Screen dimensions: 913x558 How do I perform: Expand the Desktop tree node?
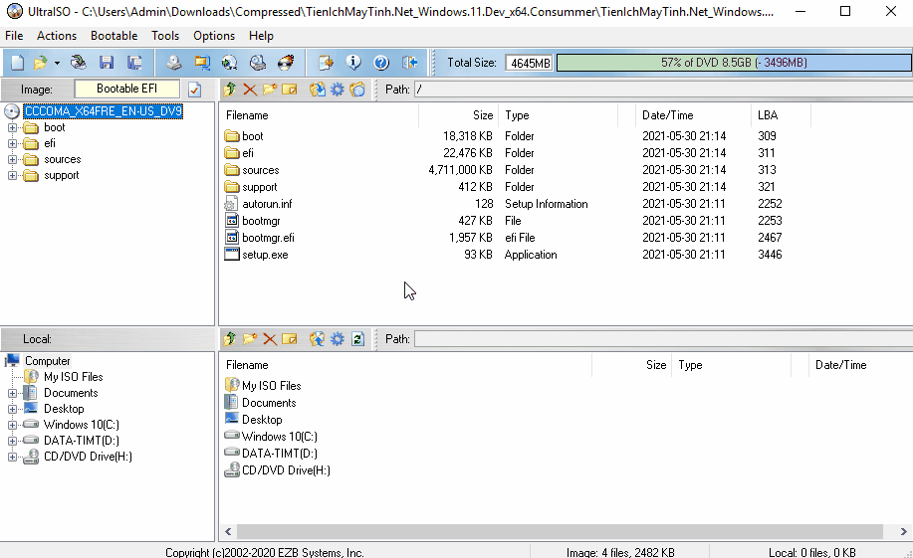(x=12, y=409)
